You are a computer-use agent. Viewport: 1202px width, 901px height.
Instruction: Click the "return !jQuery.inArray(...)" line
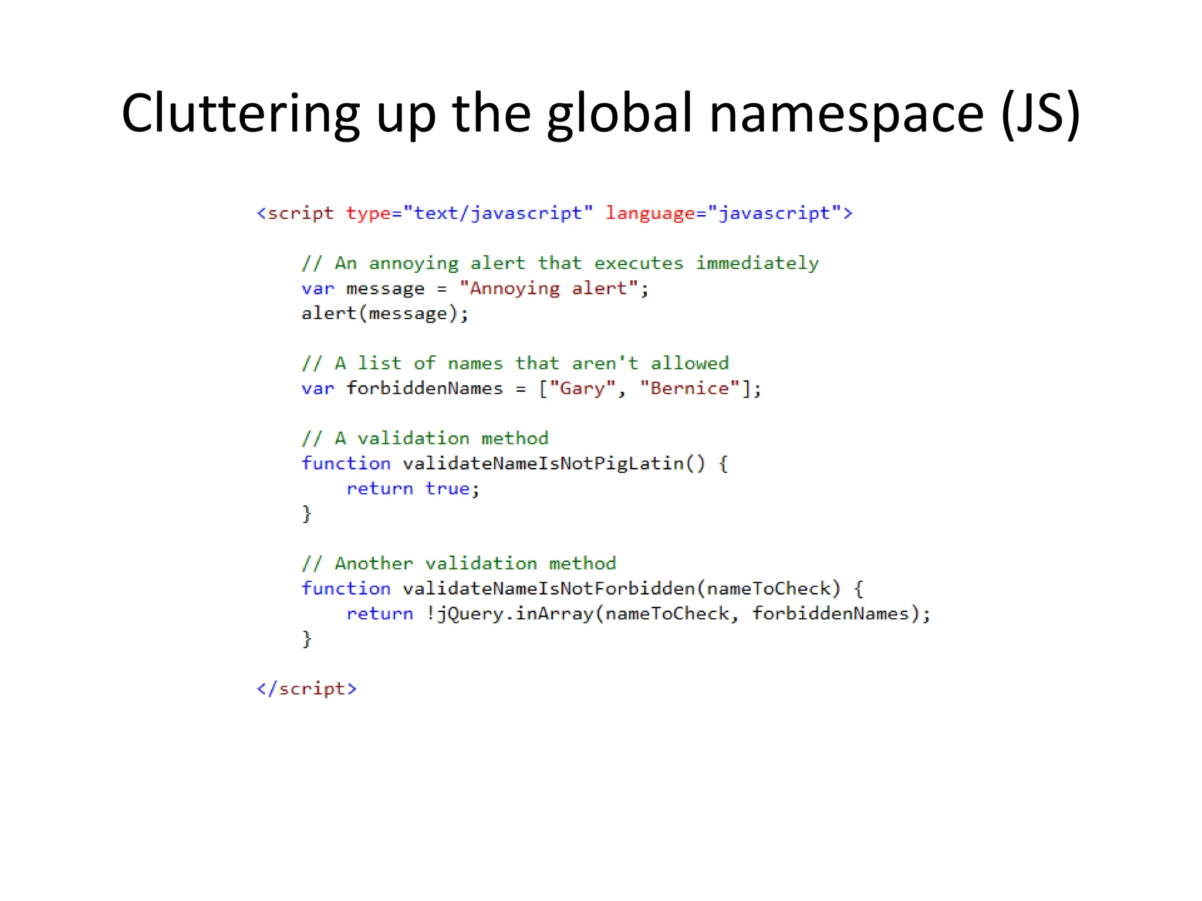639,614
